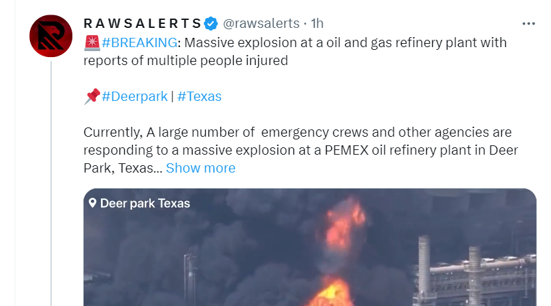Open the #BREAKING hashtag
The image size is (551, 306).
pyautogui.click(x=139, y=42)
